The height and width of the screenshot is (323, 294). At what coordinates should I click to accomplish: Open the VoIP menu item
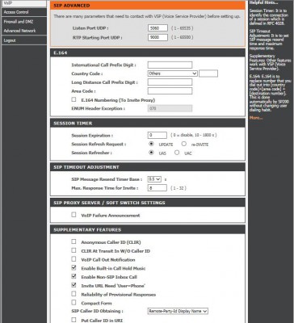24,3
